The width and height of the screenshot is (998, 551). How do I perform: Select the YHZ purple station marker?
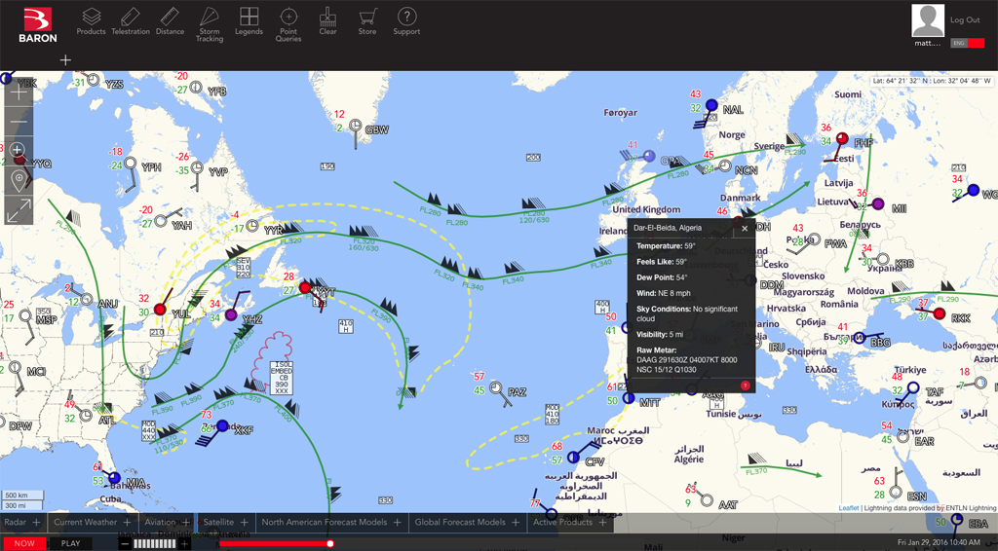231,314
